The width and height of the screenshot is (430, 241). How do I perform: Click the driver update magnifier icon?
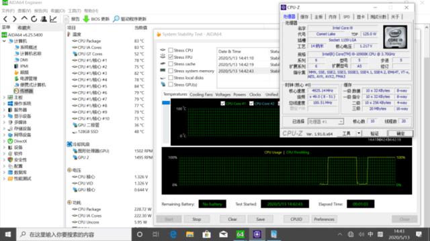[x=116, y=19]
